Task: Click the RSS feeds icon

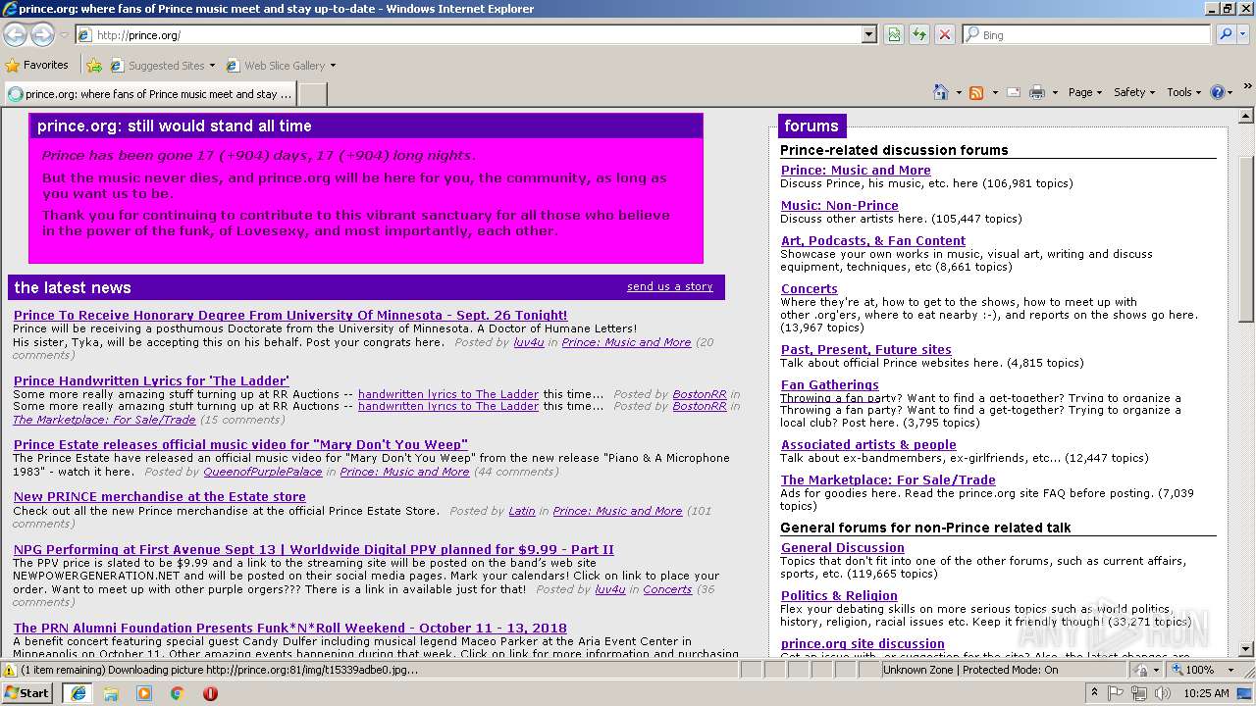Action: click(976, 92)
